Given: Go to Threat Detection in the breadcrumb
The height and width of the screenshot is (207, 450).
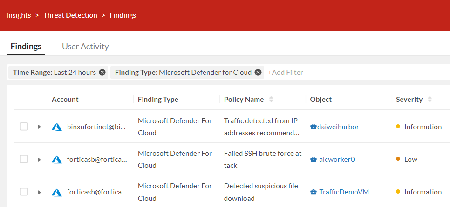Looking at the screenshot, I should (70, 15).
